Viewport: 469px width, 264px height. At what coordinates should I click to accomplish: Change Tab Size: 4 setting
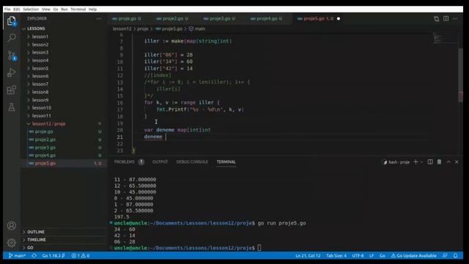tap(336, 256)
